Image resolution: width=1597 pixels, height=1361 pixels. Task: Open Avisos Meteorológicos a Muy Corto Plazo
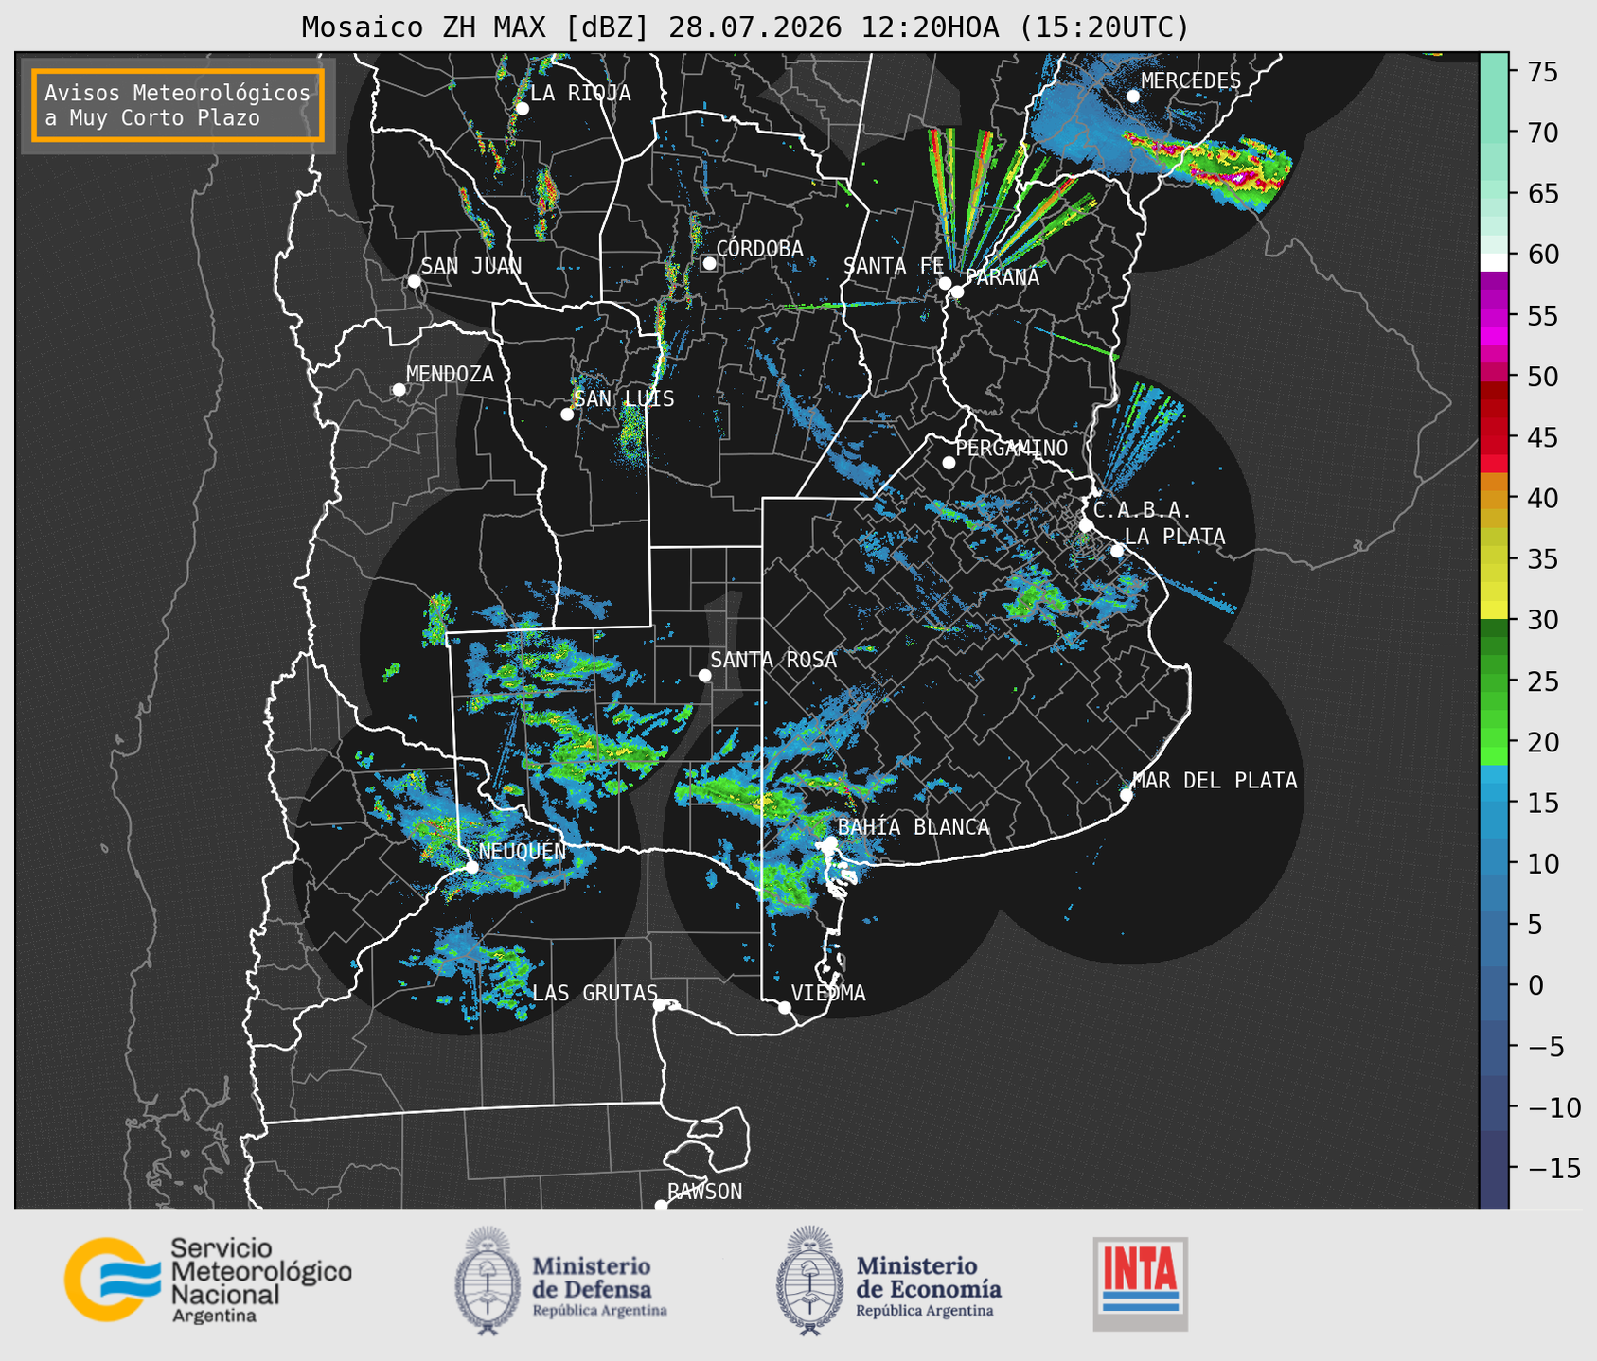click(x=178, y=105)
